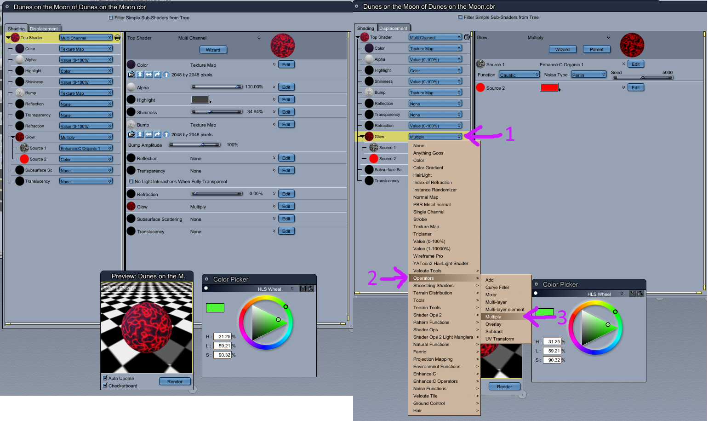Choose Operators in shader menu

pos(444,278)
